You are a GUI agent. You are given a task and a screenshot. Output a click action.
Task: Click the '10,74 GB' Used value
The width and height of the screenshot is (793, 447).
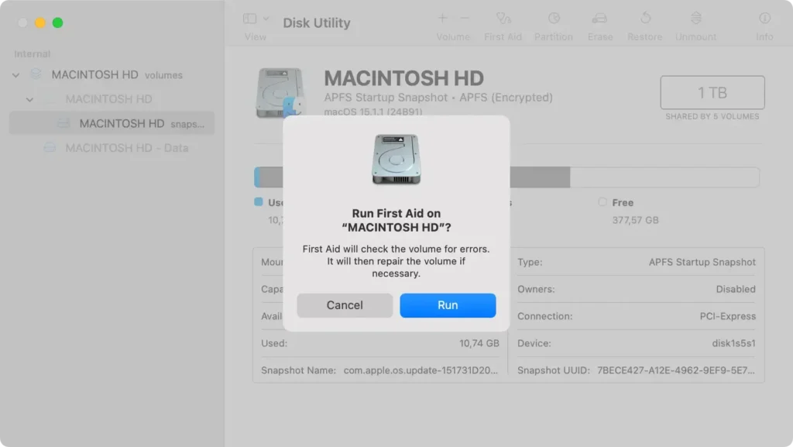point(479,343)
